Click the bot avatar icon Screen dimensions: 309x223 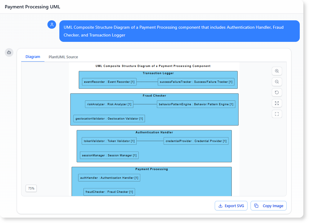tap(9, 52)
